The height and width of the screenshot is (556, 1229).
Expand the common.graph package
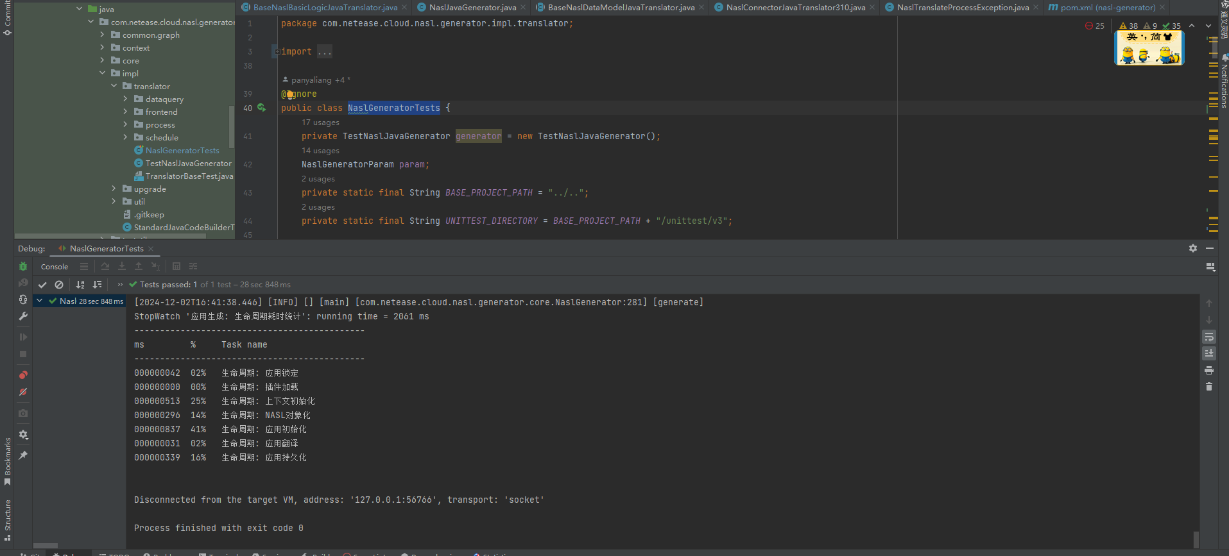click(x=102, y=35)
